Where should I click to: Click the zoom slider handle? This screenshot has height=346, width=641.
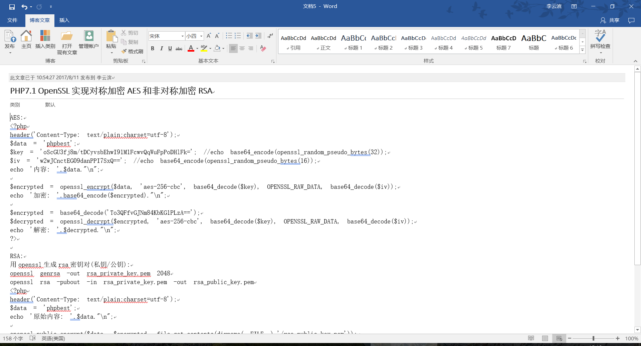[593, 338]
